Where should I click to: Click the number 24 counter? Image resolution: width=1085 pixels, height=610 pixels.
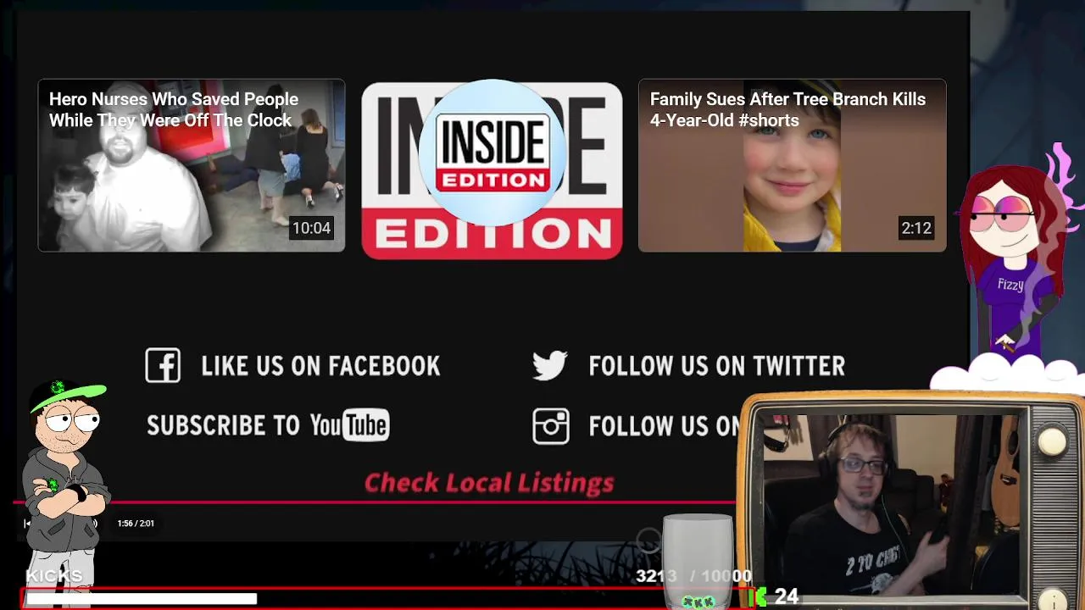click(x=786, y=596)
